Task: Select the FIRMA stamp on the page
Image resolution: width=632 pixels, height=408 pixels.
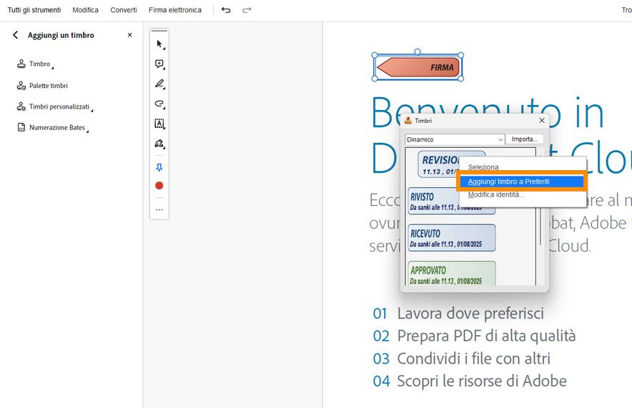Action: [418, 67]
